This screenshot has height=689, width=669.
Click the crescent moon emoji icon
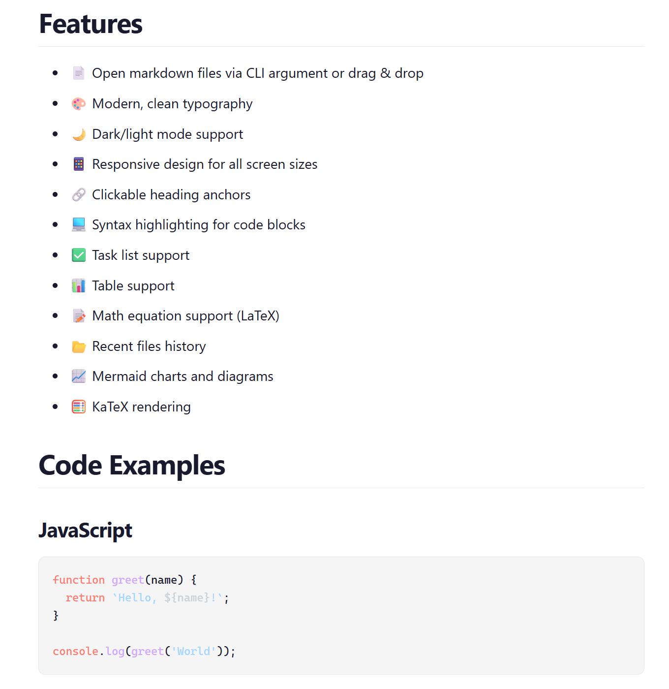79,134
